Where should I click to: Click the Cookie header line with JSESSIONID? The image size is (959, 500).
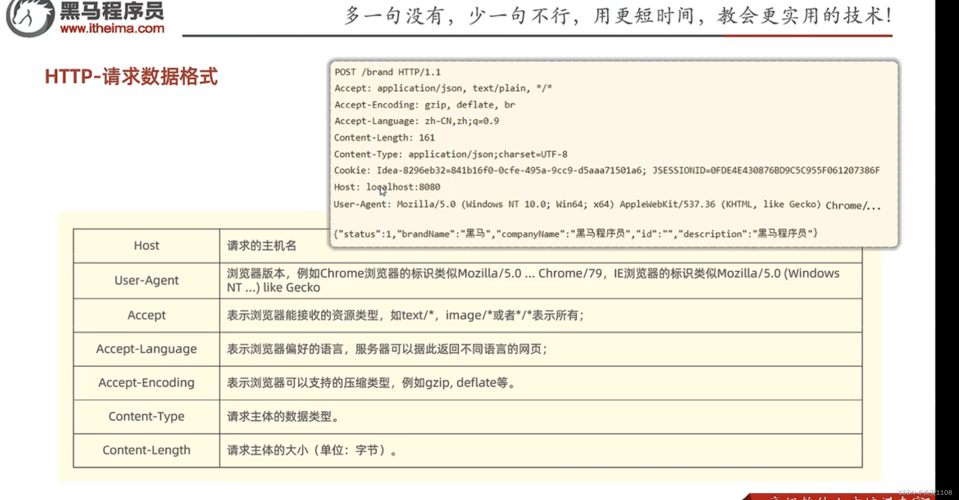pos(607,170)
